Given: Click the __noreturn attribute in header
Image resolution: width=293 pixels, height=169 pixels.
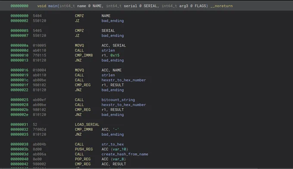Looking at the screenshot, I should [221, 6].
